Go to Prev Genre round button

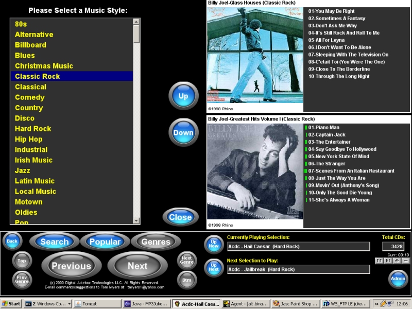22,279
